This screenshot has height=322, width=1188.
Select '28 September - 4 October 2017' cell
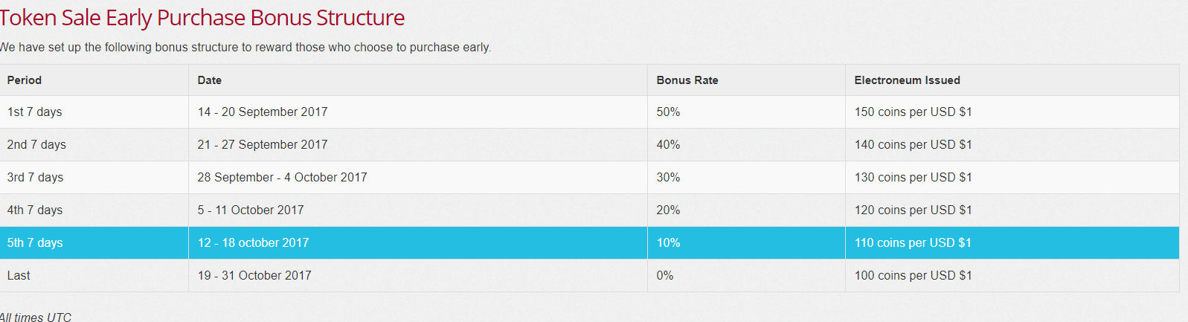pos(418,178)
